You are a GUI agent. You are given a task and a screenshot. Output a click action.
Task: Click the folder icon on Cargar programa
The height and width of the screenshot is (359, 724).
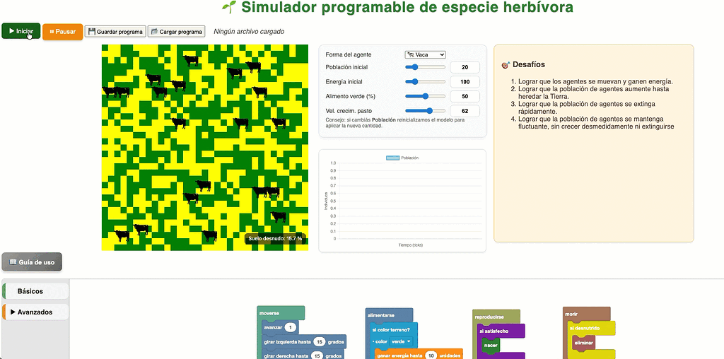(x=154, y=32)
